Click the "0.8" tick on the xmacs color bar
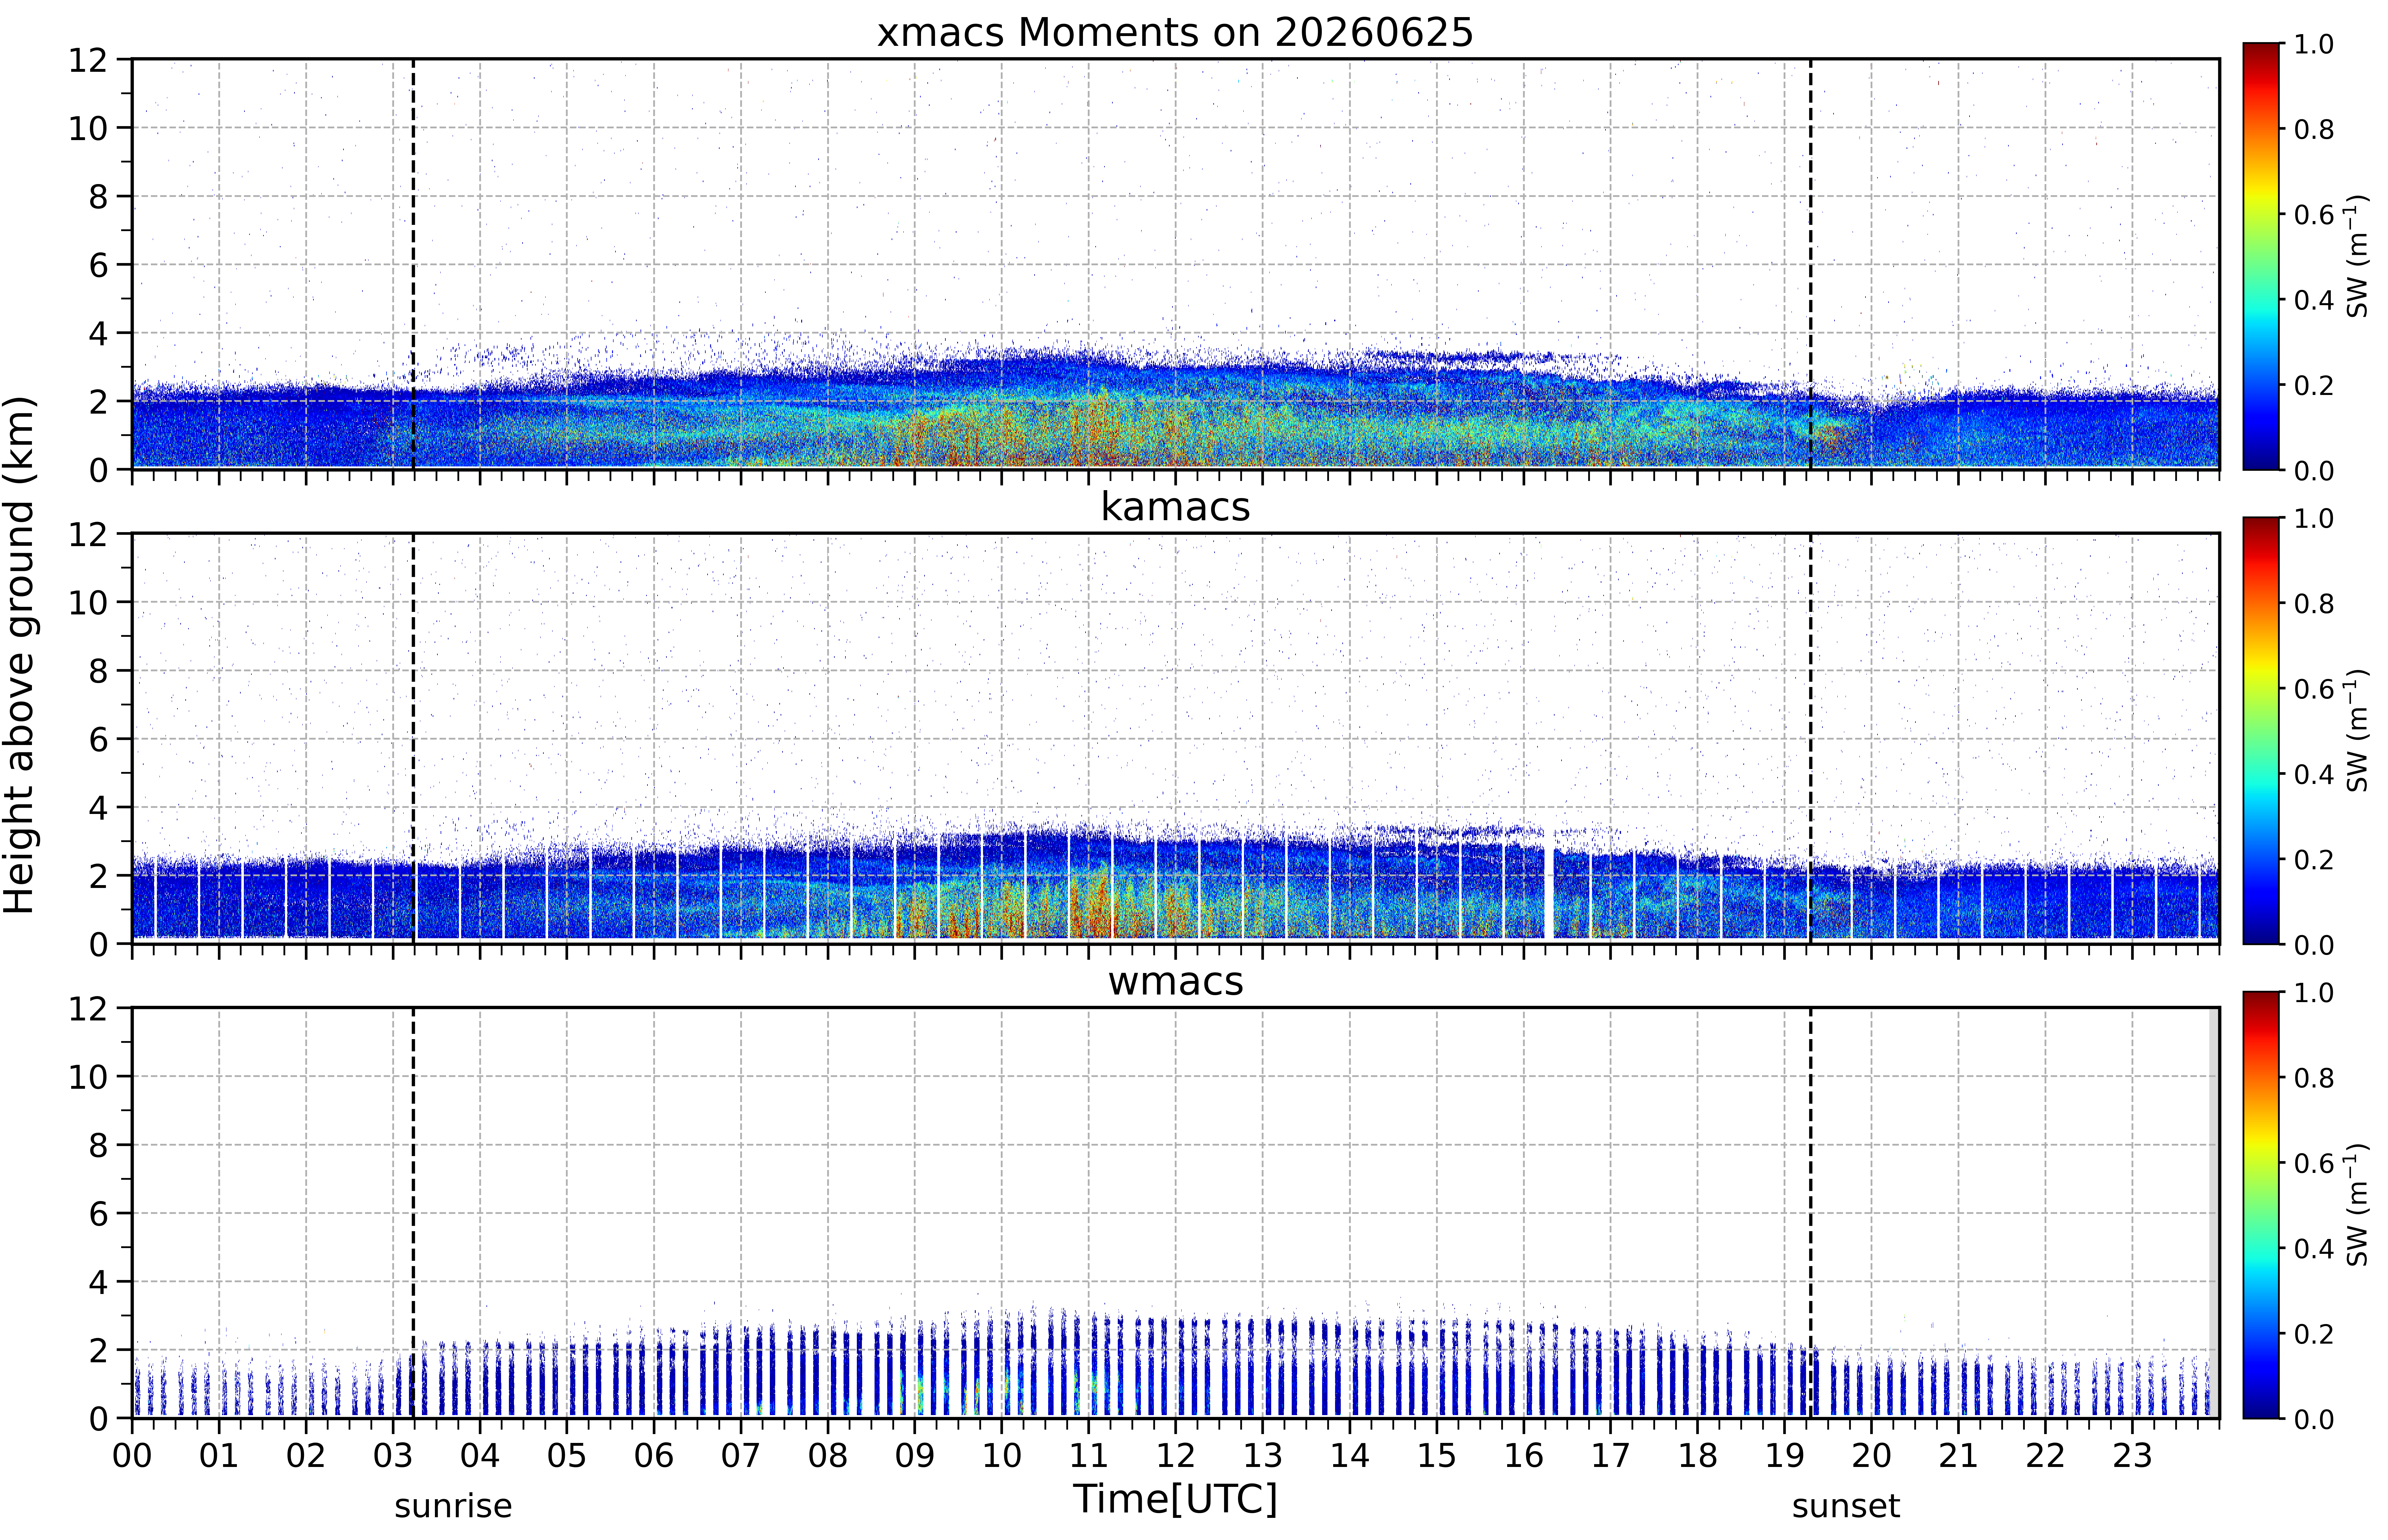This screenshot has width=2388, height=1540. [x=2314, y=129]
